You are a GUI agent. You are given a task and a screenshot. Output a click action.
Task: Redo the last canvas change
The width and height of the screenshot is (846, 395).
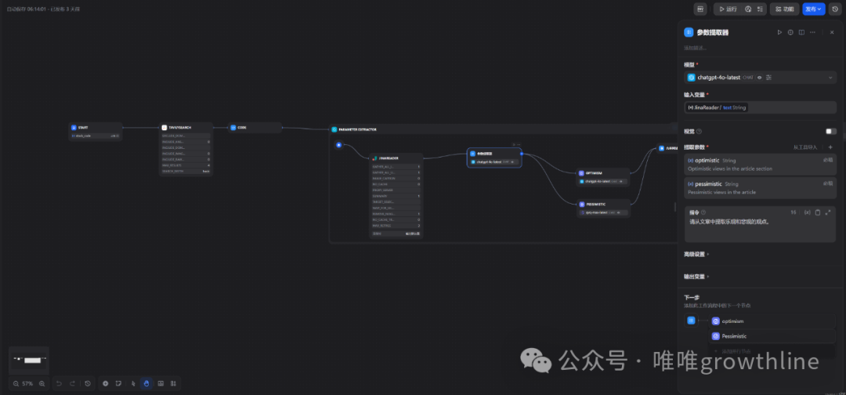click(73, 384)
